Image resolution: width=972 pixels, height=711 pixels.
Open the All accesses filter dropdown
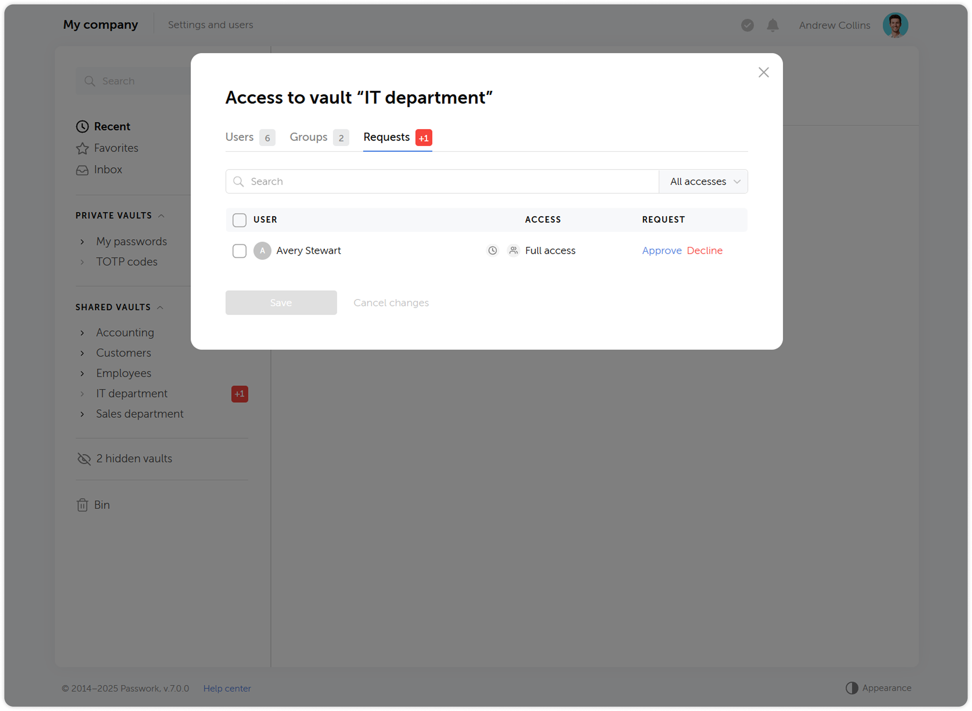tap(703, 181)
